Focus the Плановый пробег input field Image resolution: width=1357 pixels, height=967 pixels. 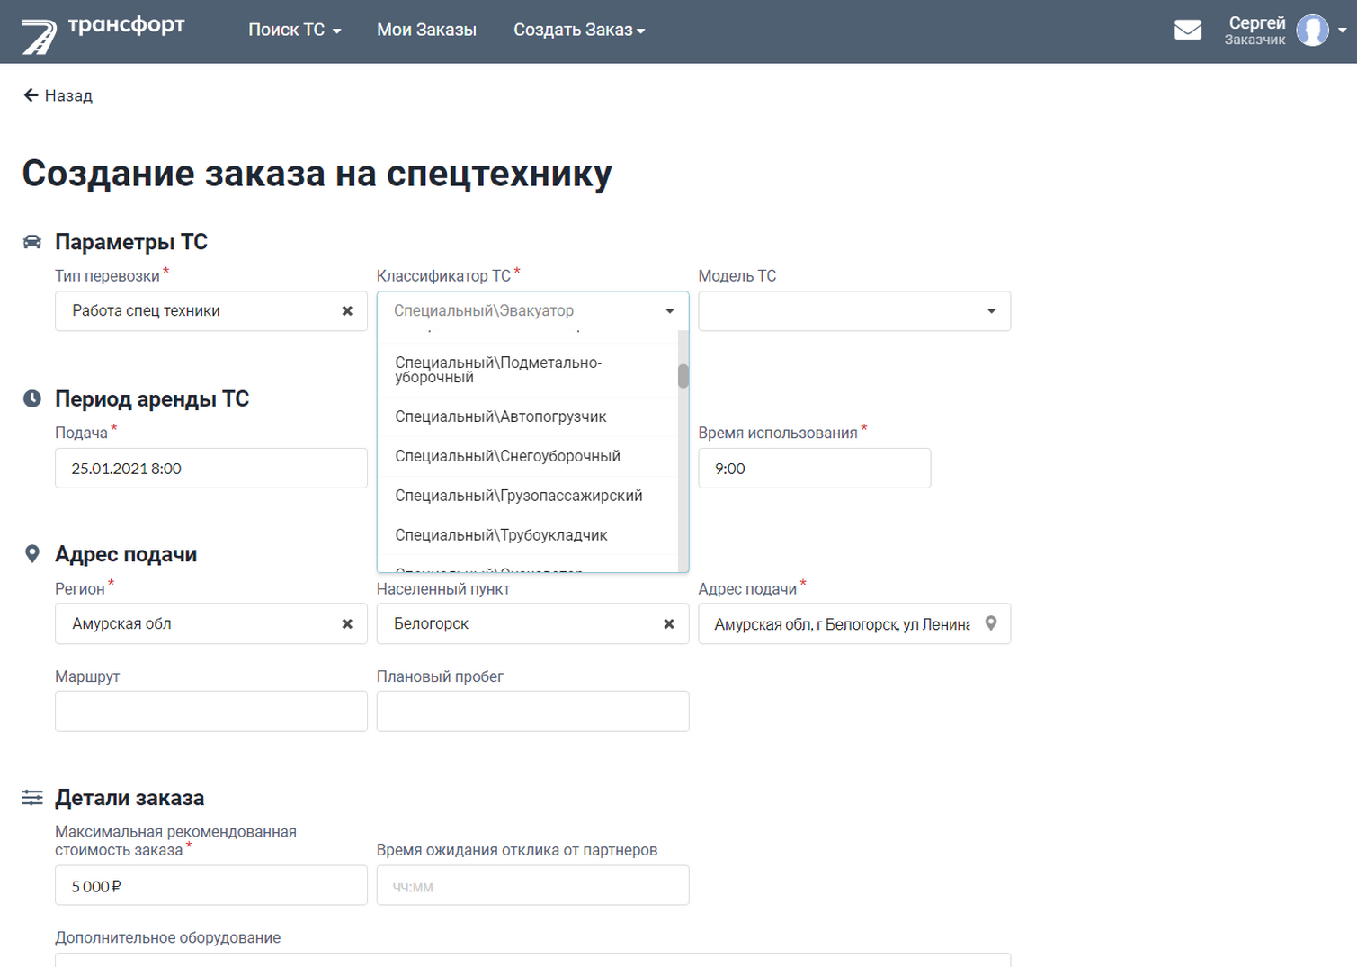point(533,712)
